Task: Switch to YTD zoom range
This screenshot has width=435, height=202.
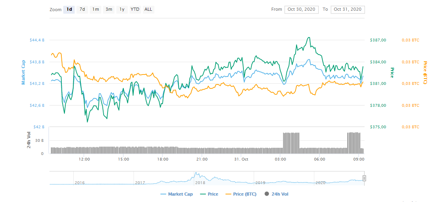Action: click(x=135, y=9)
